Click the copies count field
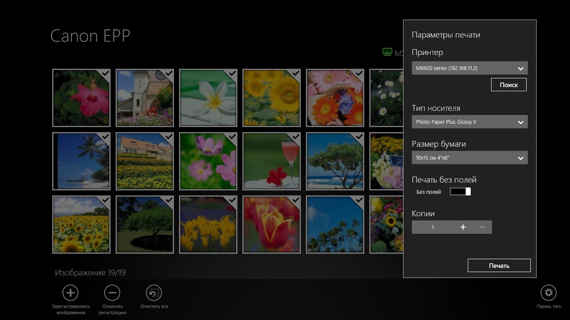Image resolution: width=570 pixels, height=320 pixels. (x=433, y=227)
